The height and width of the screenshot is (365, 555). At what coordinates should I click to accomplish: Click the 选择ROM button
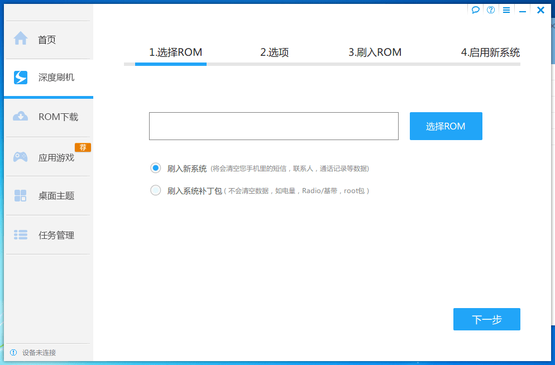(446, 126)
